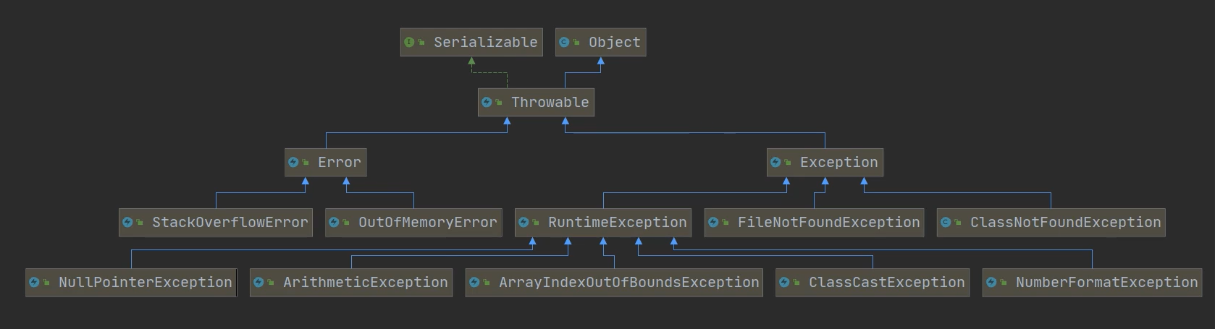1215x329 pixels.
Task: Click the class icon on Throwable
Action: 487,102
